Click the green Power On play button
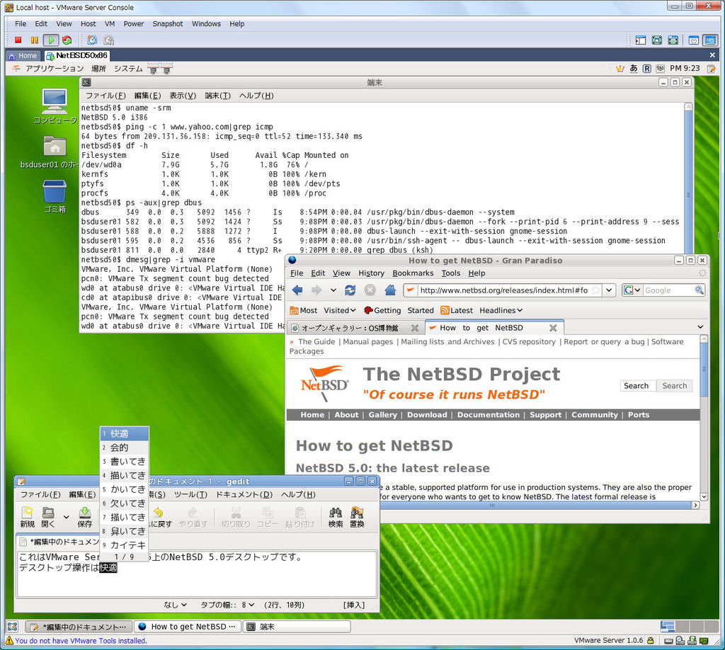The image size is (725, 650). point(51,40)
